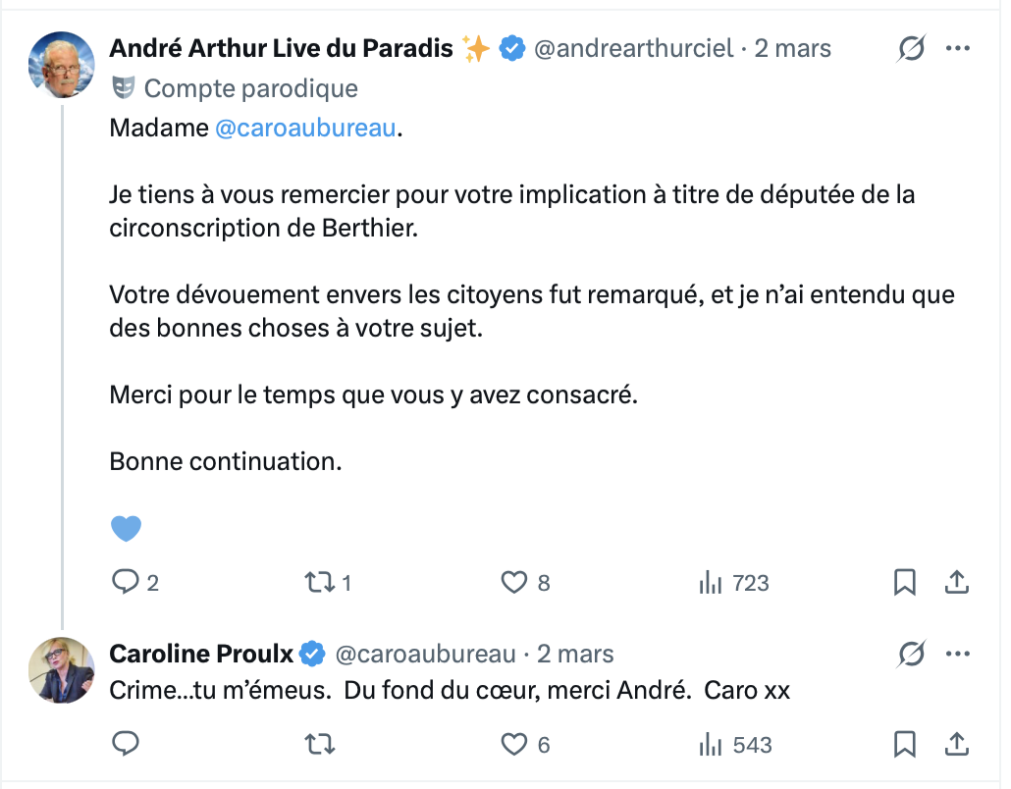The height and width of the screenshot is (789, 1011).
Task: Reply to André Arthur's post
Action: click(x=126, y=583)
